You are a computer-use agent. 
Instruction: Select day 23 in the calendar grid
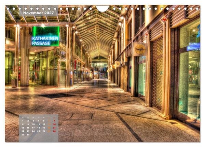click(x=28, y=131)
